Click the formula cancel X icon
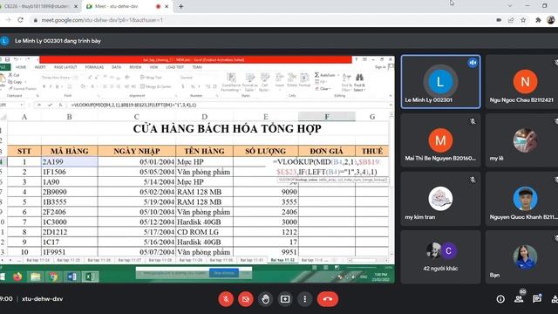The image size is (558, 314). pos(39,105)
